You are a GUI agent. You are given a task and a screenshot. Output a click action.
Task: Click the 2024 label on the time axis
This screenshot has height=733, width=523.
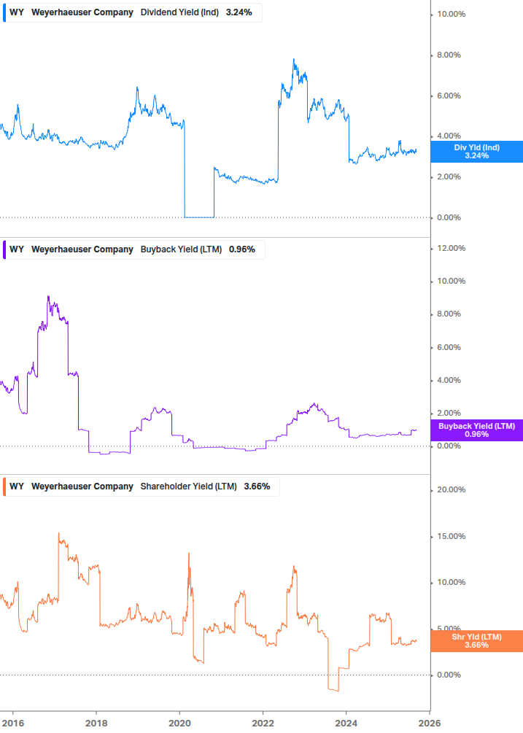tap(346, 724)
